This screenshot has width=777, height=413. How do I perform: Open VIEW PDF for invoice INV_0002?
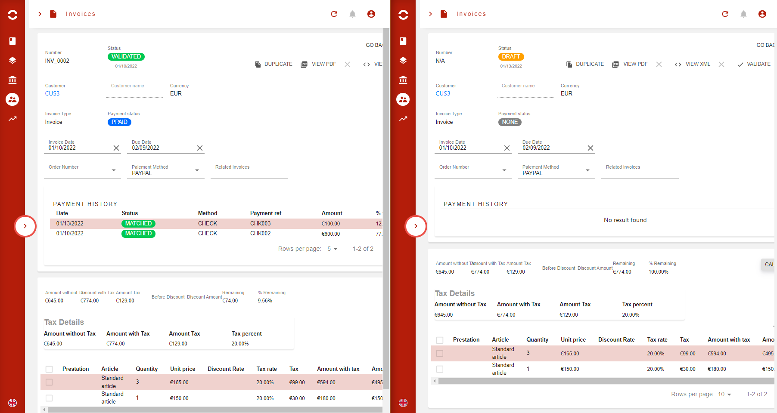pos(319,64)
